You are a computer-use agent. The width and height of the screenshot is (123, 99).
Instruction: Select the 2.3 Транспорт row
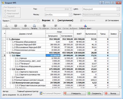(x=60, y=77)
